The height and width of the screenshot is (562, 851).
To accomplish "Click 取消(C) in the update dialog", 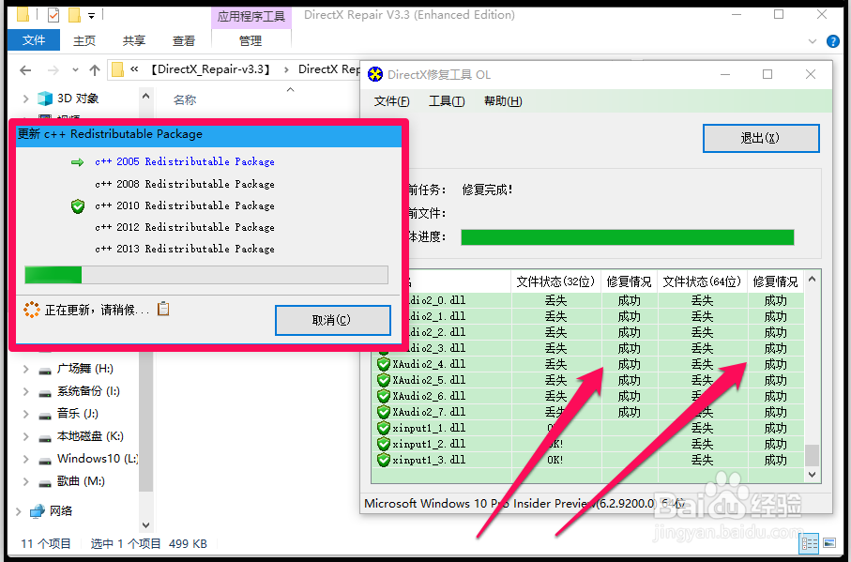I will [333, 320].
